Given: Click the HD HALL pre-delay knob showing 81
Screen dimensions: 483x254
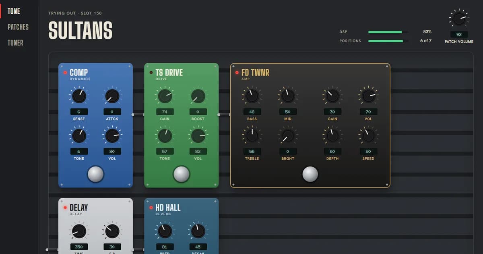Looking at the screenshot, I should 165,231.
